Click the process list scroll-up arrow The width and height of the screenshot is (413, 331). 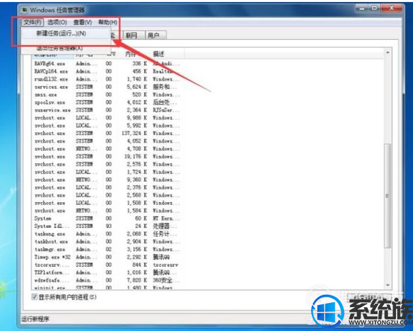click(388, 53)
